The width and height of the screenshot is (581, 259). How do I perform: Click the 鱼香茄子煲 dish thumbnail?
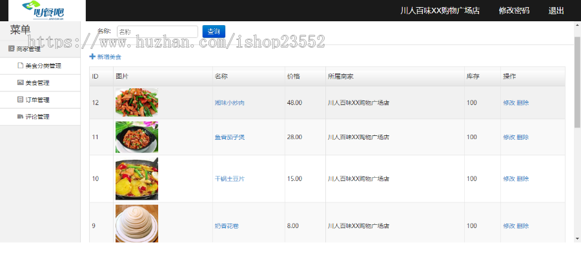(x=137, y=137)
